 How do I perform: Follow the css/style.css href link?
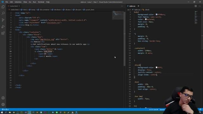pyautogui.click(x=53, y=22)
